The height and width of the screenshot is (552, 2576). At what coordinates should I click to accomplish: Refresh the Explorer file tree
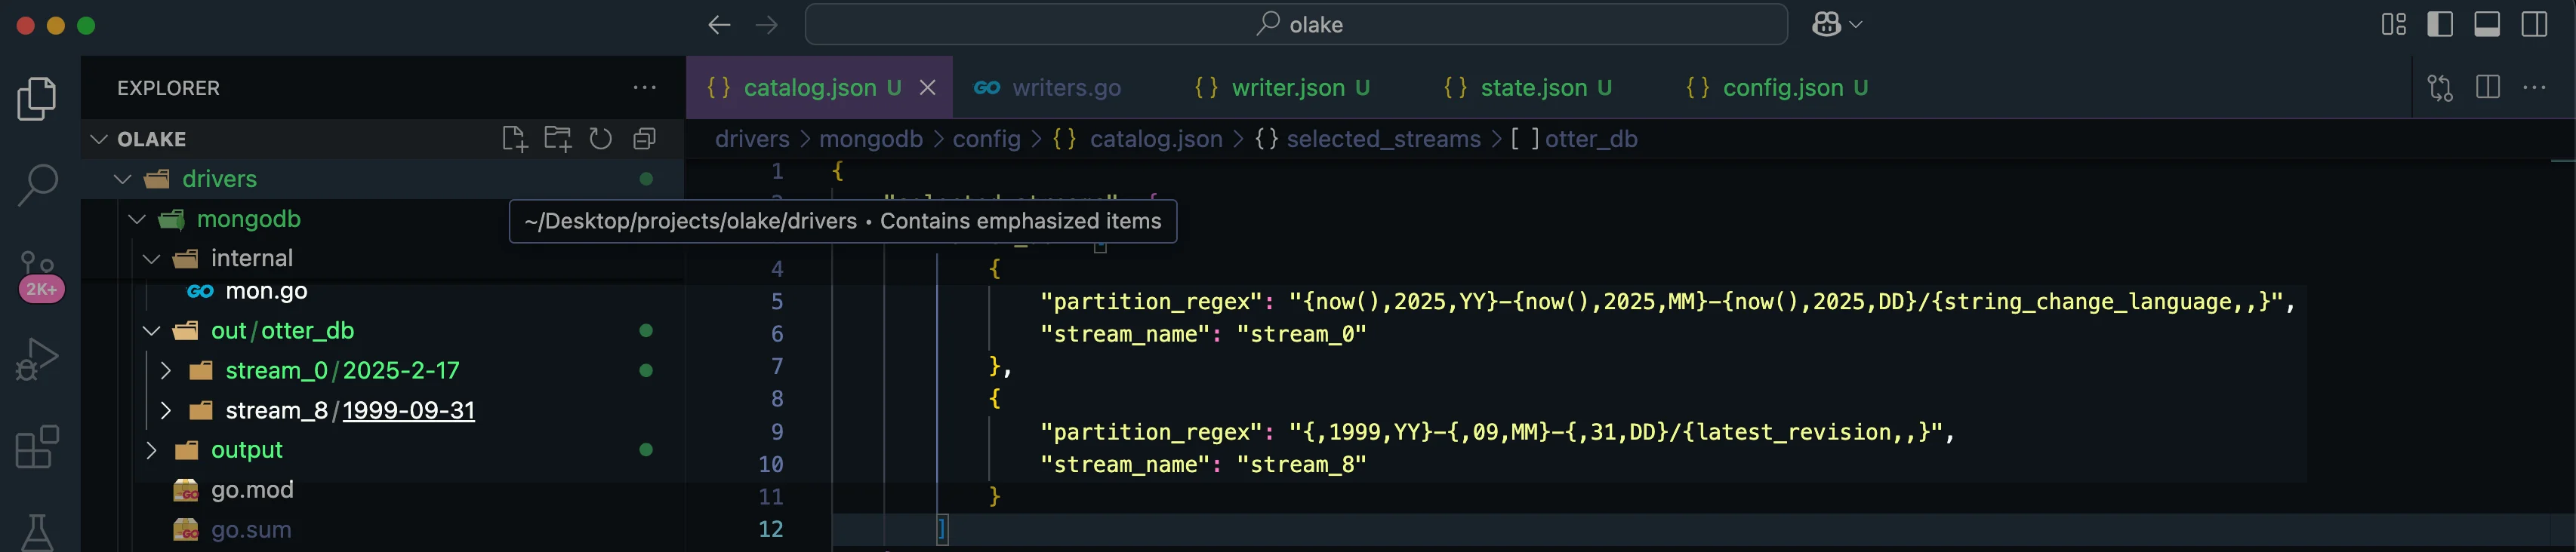[x=600, y=139]
